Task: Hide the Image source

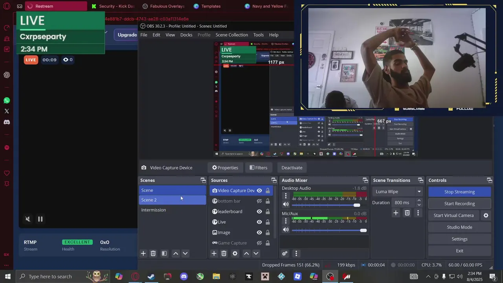Action: 259,233
